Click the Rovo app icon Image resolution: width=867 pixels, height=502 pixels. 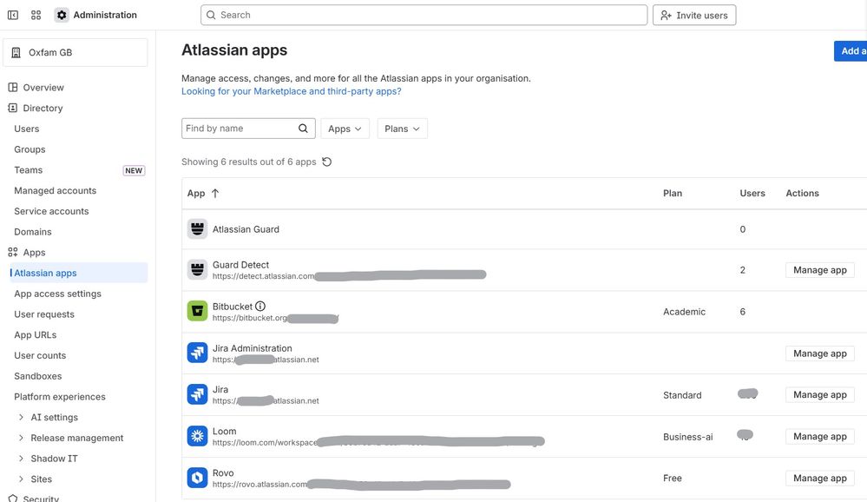197,478
